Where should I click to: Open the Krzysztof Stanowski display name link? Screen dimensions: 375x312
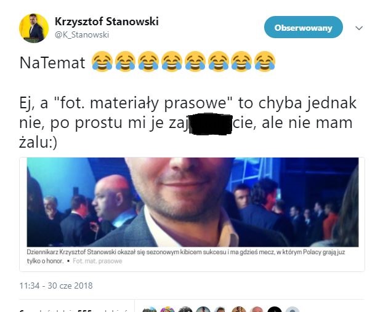(x=107, y=22)
